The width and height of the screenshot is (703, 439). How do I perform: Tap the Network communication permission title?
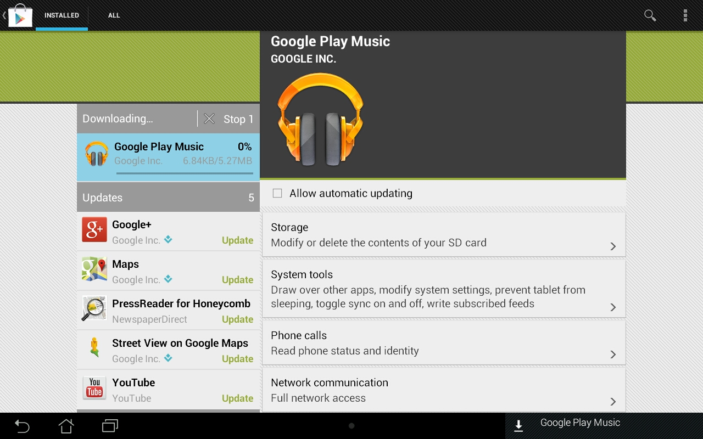tap(330, 382)
